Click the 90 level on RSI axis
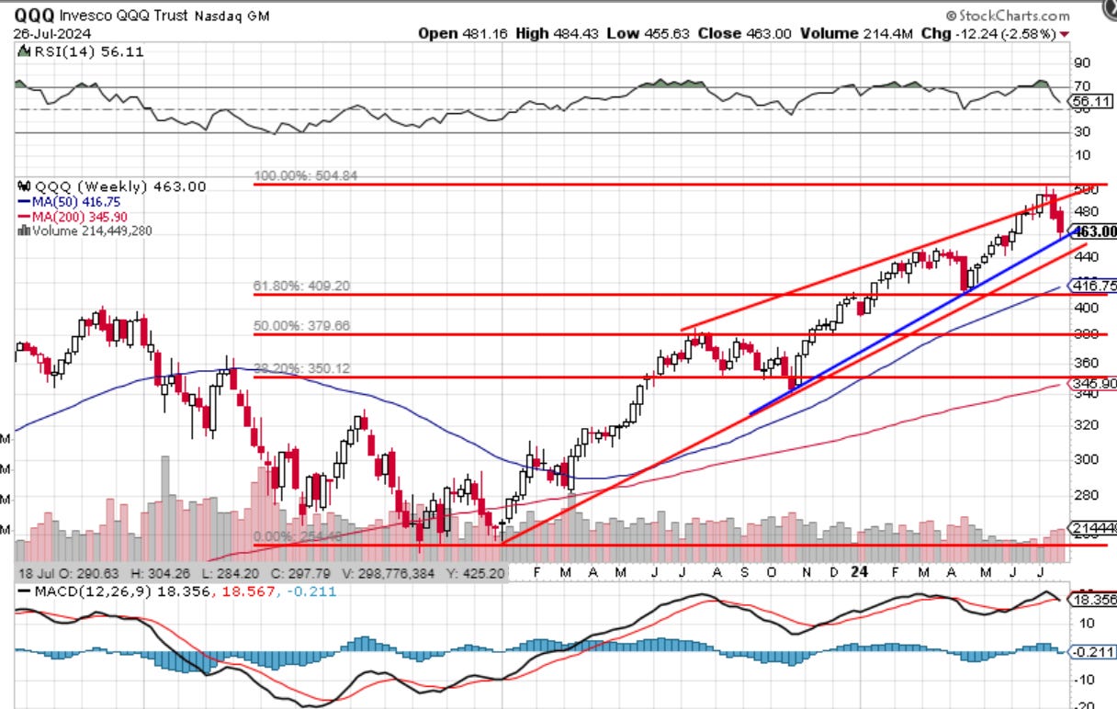Image resolution: width=1117 pixels, height=709 pixels. pyautogui.click(x=1081, y=63)
